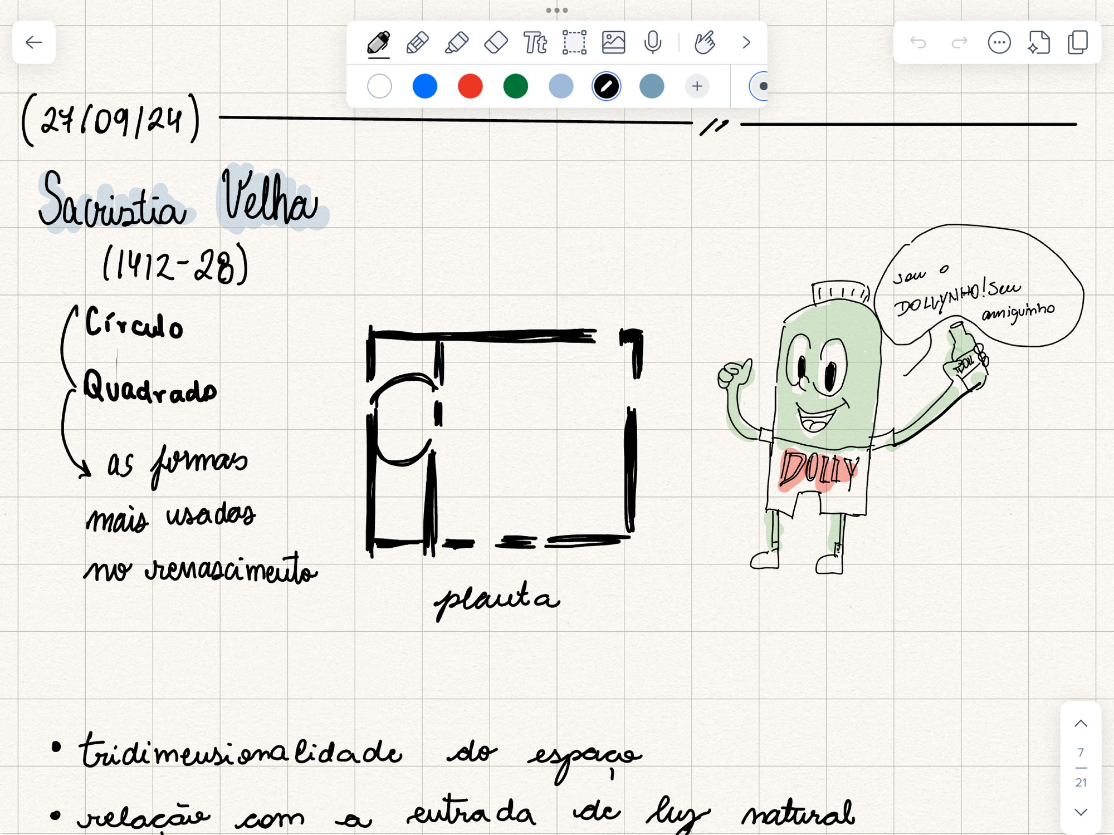Undo the last stroke
Image resolution: width=1114 pixels, height=835 pixels.
[x=918, y=42]
